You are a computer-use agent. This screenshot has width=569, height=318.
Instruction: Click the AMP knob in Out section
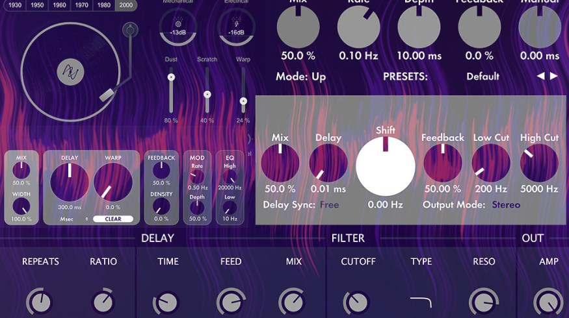pos(548,302)
